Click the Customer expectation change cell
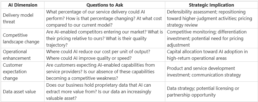258x102 pixels. [x=23, y=72]
